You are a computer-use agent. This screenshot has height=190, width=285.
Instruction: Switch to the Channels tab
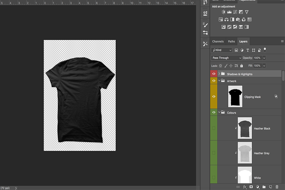(x=218, y=41)
